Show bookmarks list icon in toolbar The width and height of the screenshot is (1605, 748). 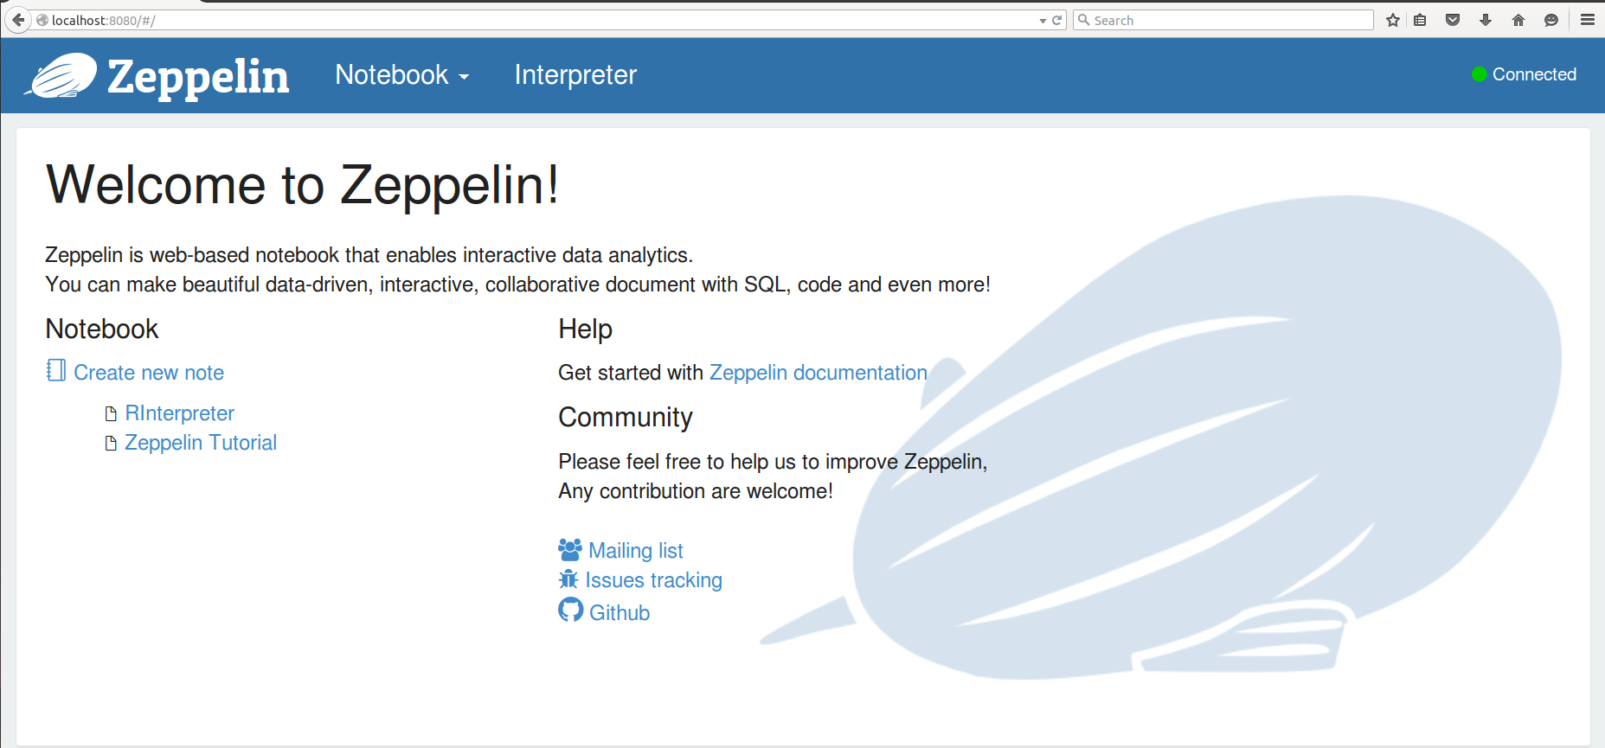click(1420, 20)
